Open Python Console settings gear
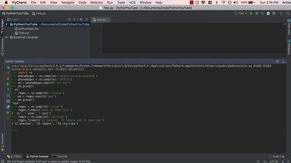This screenshot has width=291, height=163. (x=277, y=62)
